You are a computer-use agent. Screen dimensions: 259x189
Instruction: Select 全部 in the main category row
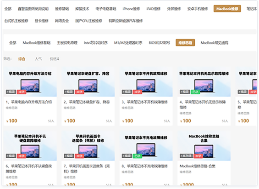pyautogui.click(x=8, y=9)
